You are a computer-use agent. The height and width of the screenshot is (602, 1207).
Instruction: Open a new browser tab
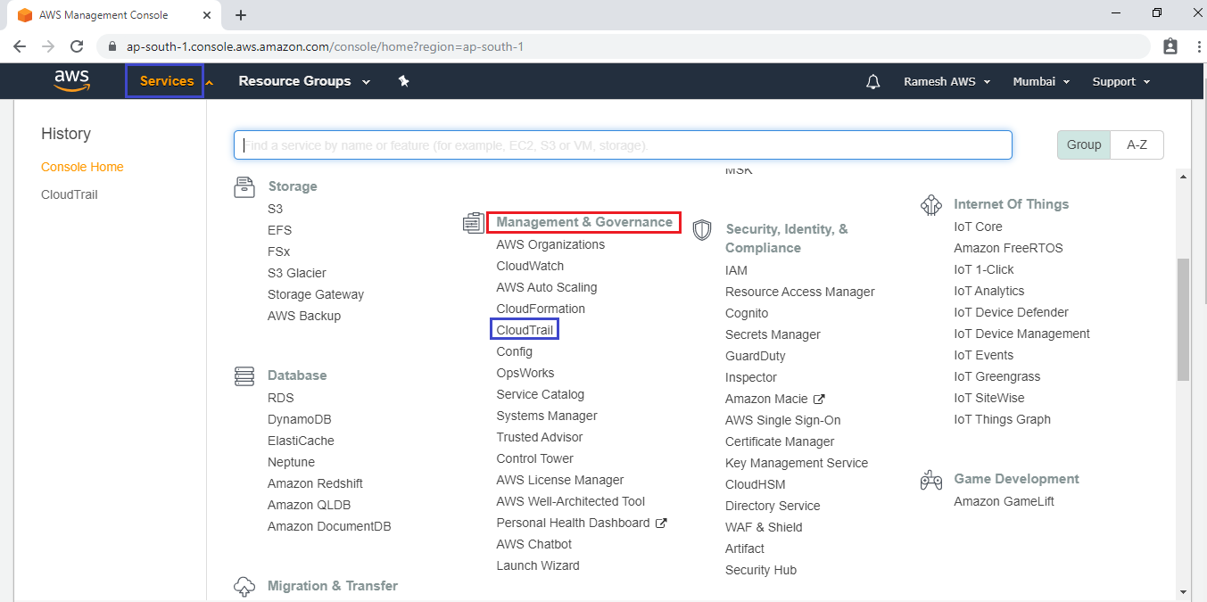pyautogui.click(x=241, y=15)
